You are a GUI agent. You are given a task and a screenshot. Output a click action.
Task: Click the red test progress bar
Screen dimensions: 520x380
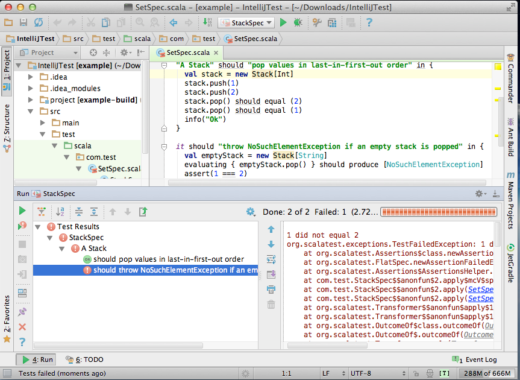(x=439, y=212)
